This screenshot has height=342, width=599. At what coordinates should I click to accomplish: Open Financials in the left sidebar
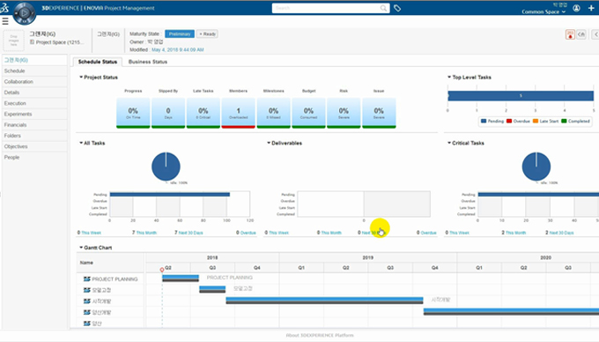[x=34, y=125]
